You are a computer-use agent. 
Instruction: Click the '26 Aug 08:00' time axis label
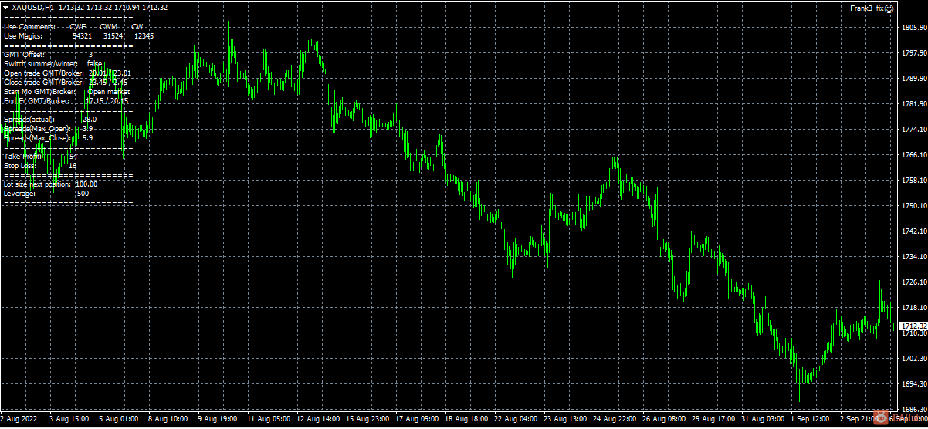664,419
